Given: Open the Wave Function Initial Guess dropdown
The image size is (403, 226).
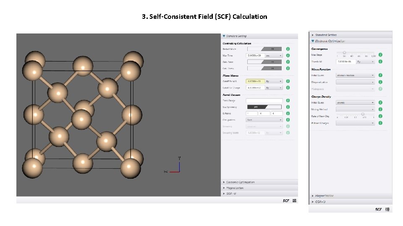Looking at the screenshot, I should coord(355,75).
